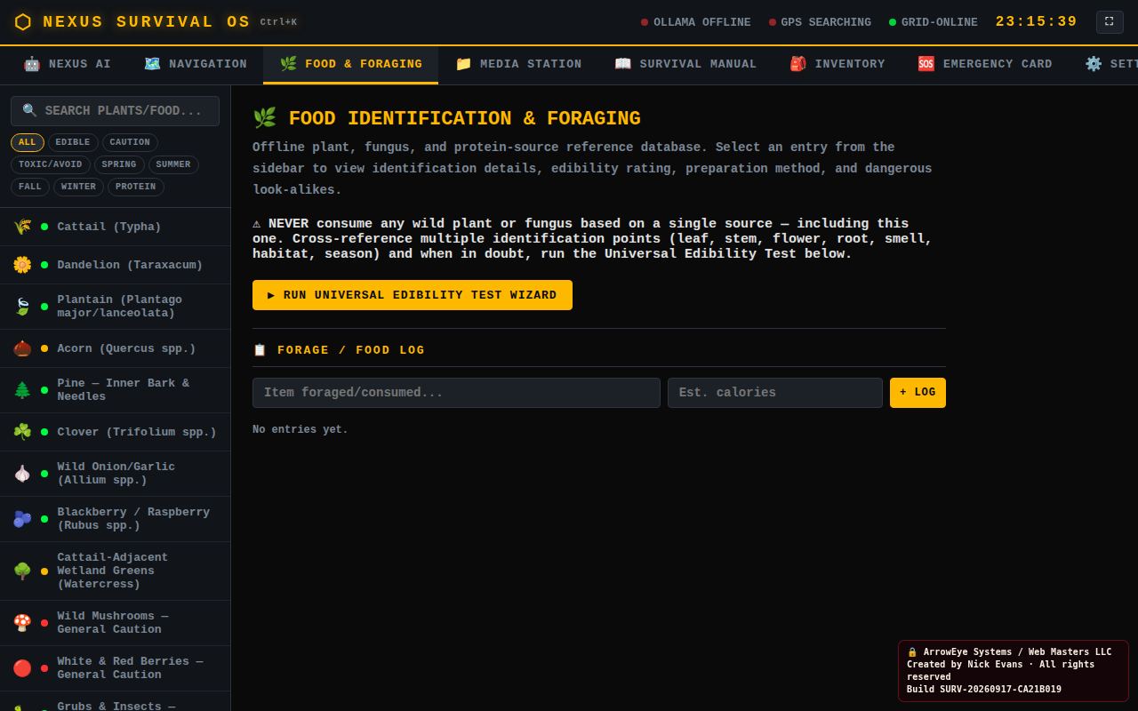The image size is (1138, 711).
Task: Choose the Acorn nut icon entry
Action: pyautogui.click(x=22, y=348)
